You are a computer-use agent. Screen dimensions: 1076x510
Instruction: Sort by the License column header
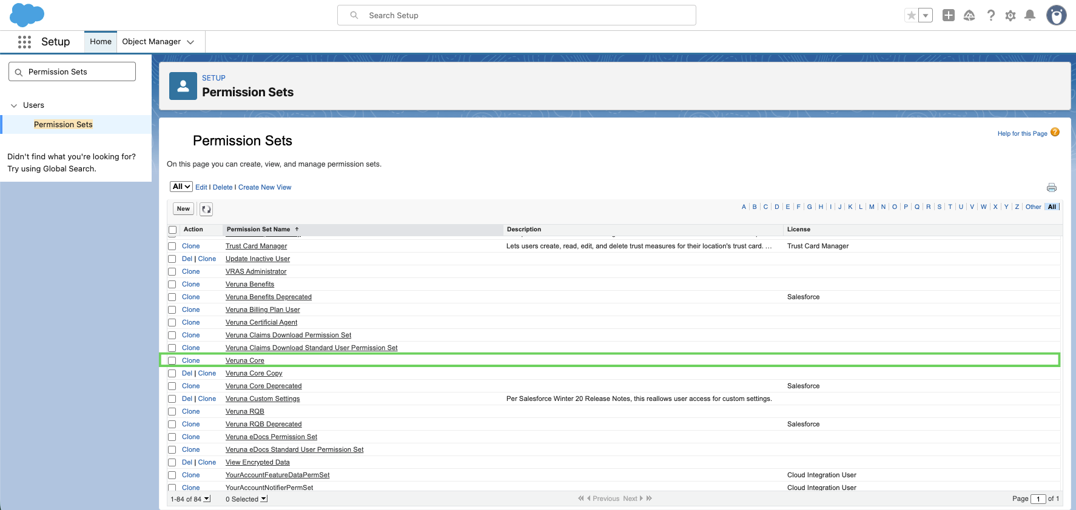click(x=799, y=230)
